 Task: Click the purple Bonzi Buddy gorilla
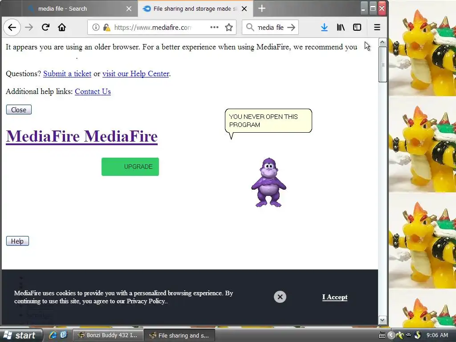click(x=269, y=182)
